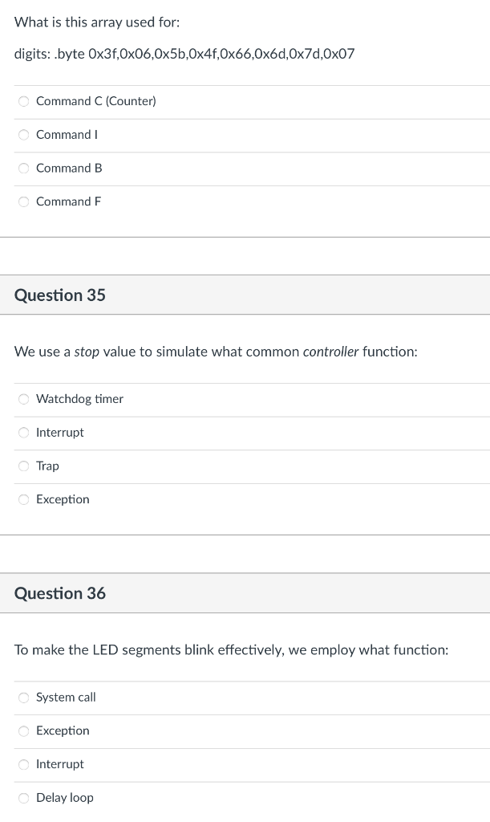Screen dimensions: 490x822
Task: Pick Interrupt in Question 36
Action: click(x=24, y=764)
